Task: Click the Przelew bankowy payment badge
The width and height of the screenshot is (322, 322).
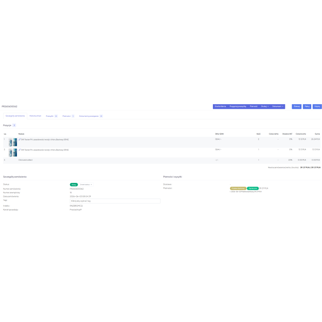Action: 238,188
